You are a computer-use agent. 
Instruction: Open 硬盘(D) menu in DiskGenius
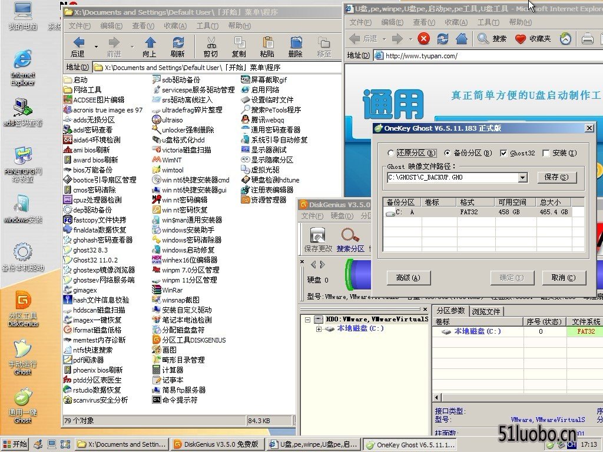(342, 216)
